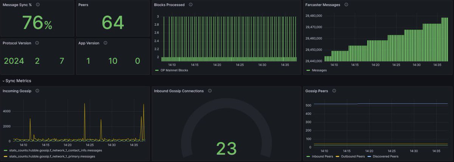The height and width of the screenshot is (162, 454).
Task: Click the 10 app version value
Action: click(113, 61)
